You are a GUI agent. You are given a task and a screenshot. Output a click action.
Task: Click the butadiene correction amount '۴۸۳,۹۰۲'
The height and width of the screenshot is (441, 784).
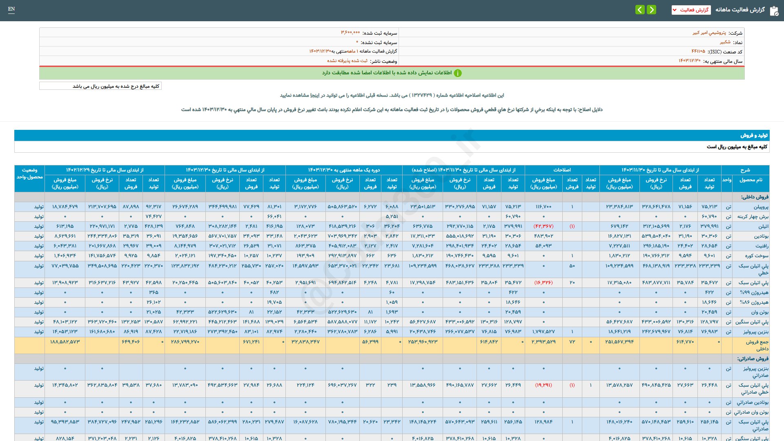543,236
